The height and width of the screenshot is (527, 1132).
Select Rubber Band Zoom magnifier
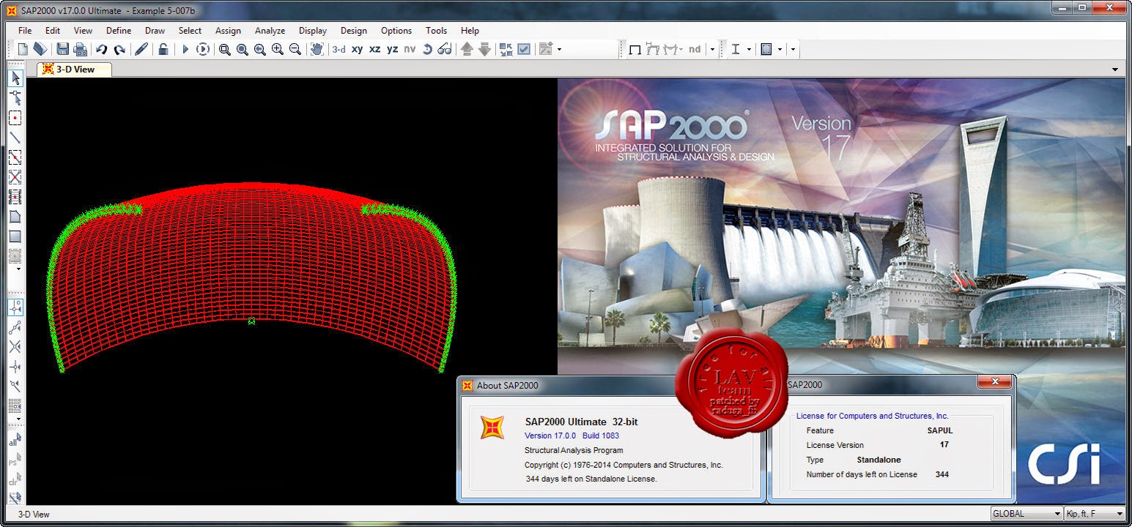[x=225, y=49]
